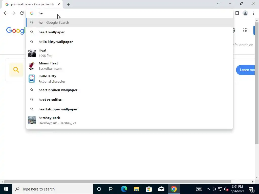Select the Miami Heat basketball team suggestion
The width and height of the screenshot is (259, 194).
point(129,66)
